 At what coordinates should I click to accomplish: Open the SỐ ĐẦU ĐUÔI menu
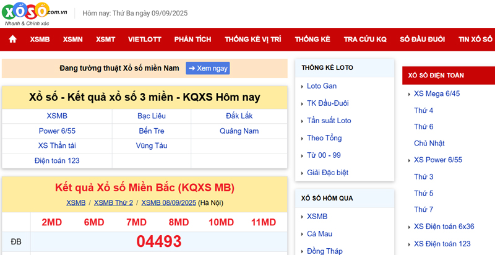(423, 40)
